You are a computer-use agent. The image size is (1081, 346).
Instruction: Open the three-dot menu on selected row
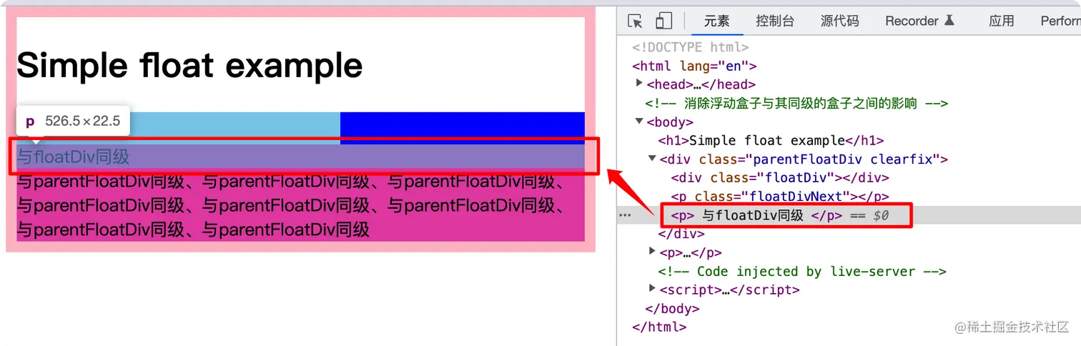tap(626, 215)
